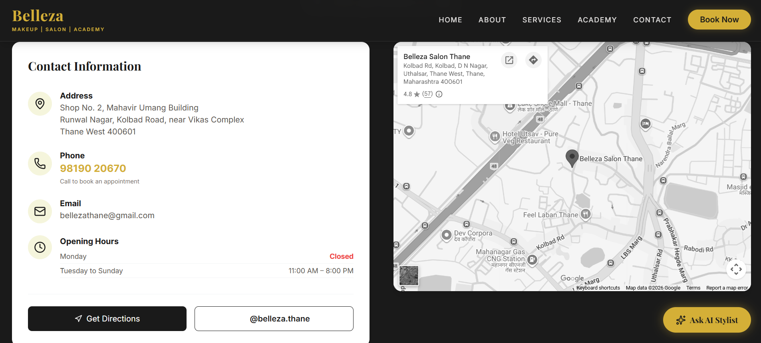Click the address location pin icon
761x343 pixels.
(x=40, y=104)
